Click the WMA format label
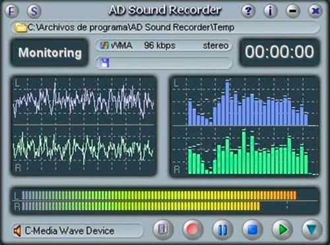 [121, 45]
